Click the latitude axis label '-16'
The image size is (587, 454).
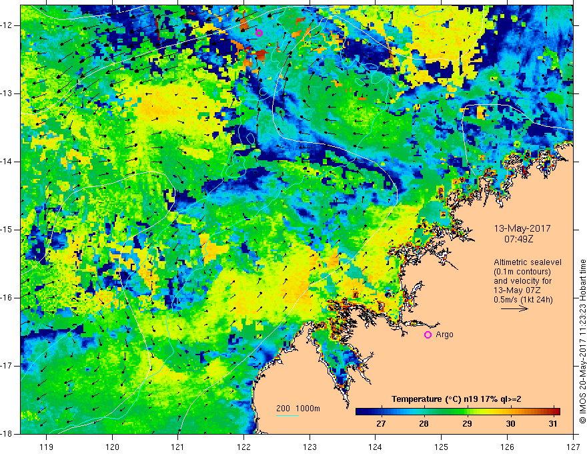[7, 298]
